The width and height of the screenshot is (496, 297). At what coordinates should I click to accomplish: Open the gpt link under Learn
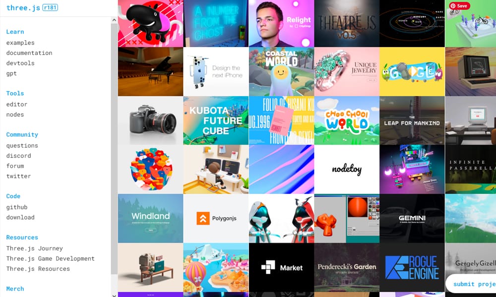[x=11, y=73]
